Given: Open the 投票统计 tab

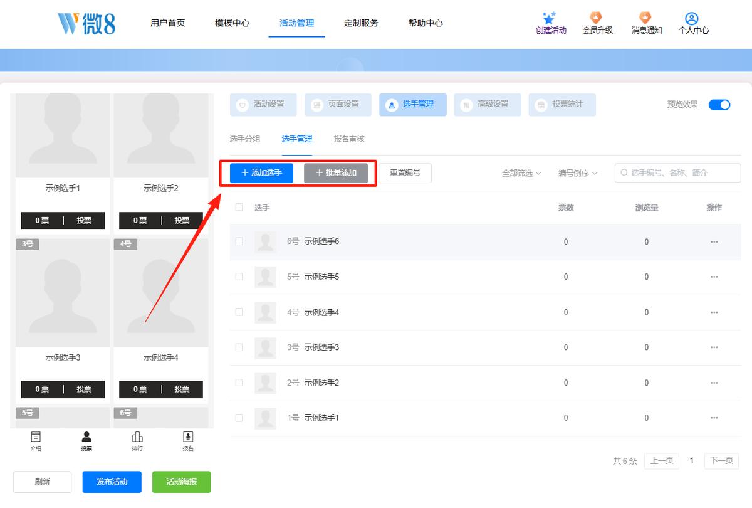Looking at the screenshot, I should coord(562,105).
